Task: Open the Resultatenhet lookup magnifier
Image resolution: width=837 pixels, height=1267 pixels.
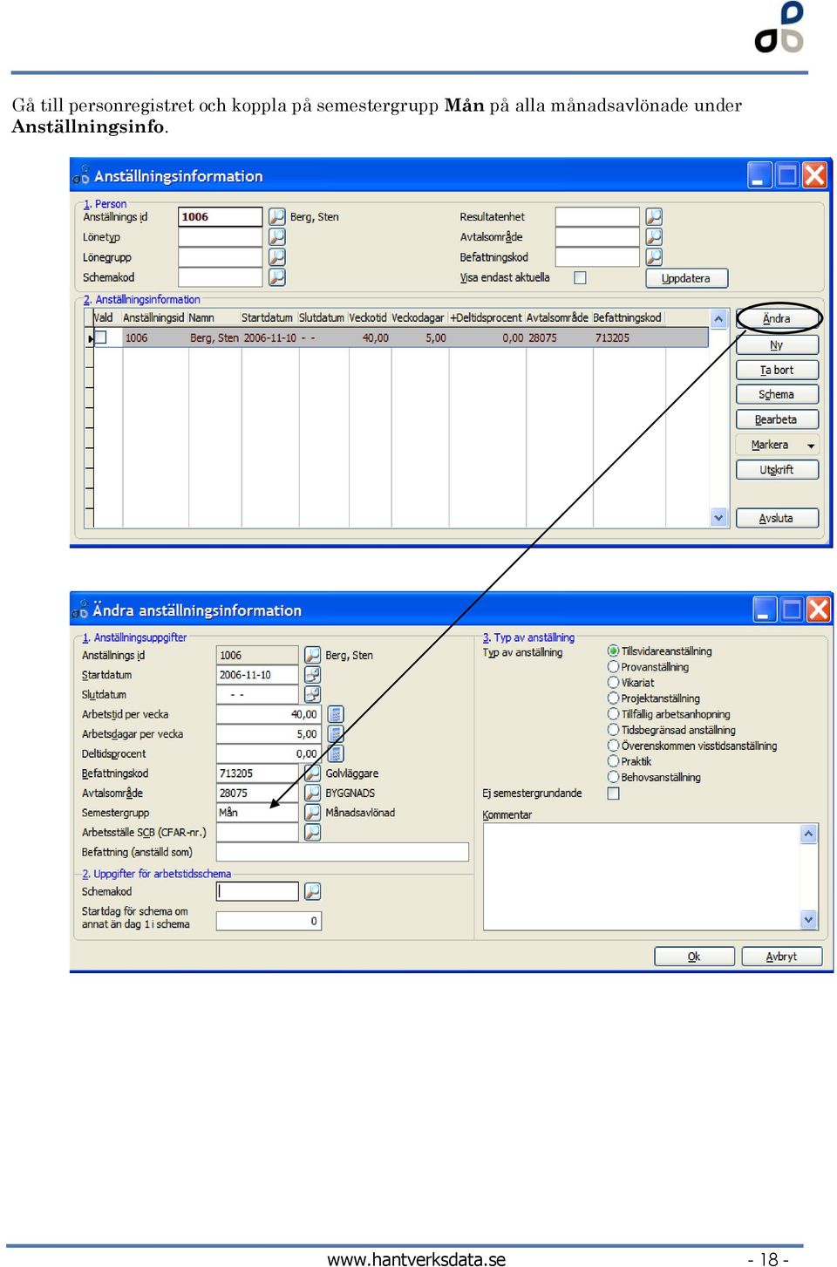Action: tap(654, 216)
